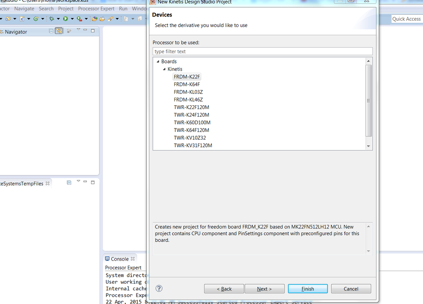Screen dimensions: 423x304
Task: Close the Console tab
Action: click(133, 259)
